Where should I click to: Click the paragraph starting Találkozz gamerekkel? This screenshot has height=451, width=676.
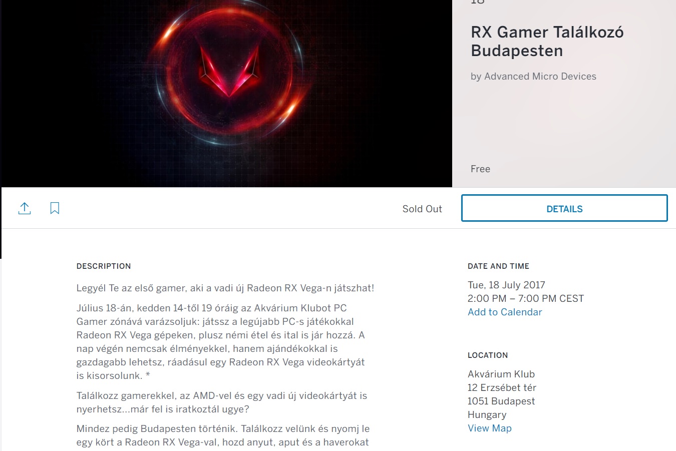click(x=221, y=402)
